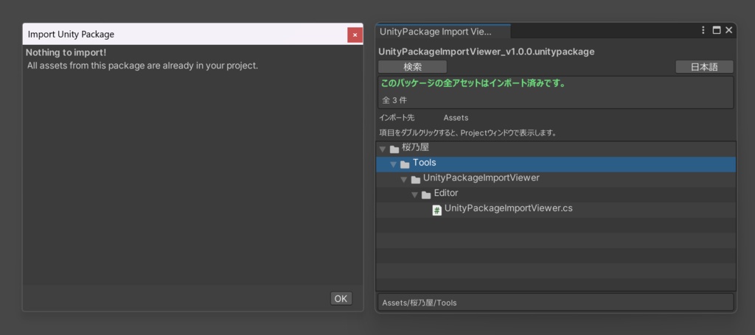Click the Assets import destination value
Image resolution: width=755 pixels, height=335 pixels.
tap(456, 117)
